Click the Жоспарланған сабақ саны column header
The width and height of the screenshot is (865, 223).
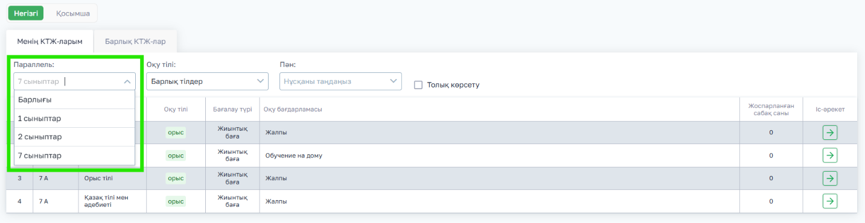pyautogui.click(x=771, y=109)
